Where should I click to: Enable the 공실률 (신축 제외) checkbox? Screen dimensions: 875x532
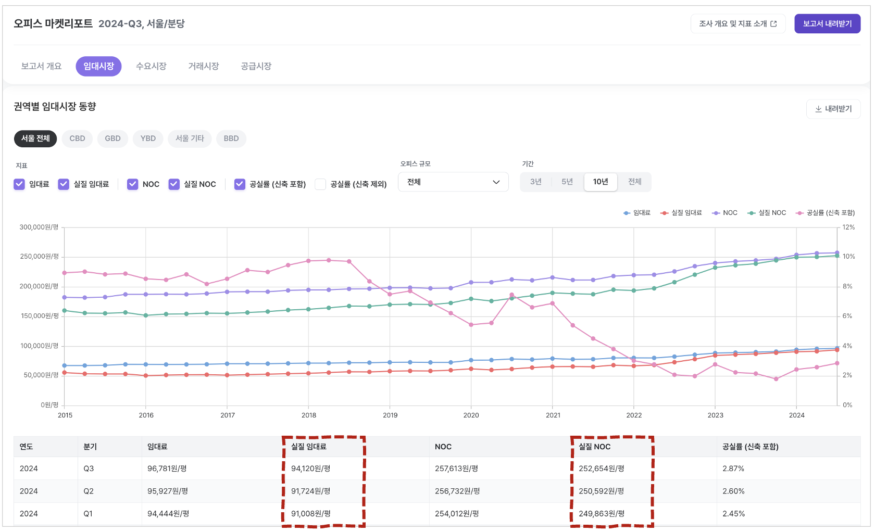[321, 184]
